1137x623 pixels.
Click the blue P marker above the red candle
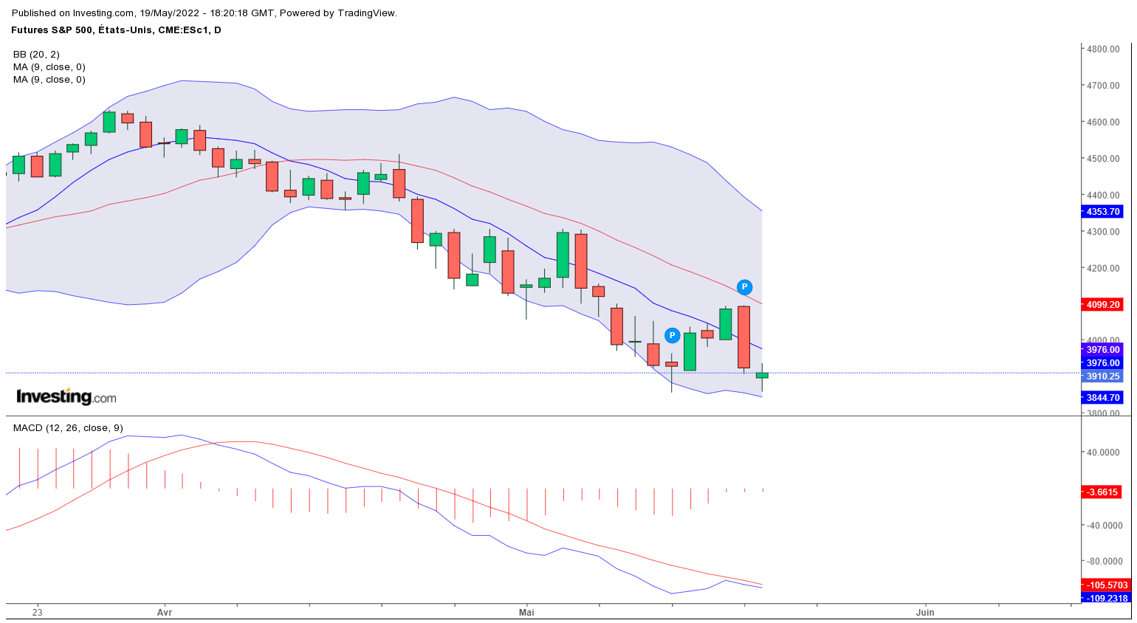coord(744,287)
